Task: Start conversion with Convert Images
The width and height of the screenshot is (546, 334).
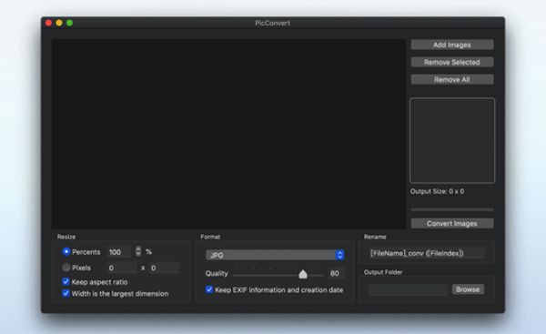Action: pyautogui.click(x=452, y=223)
